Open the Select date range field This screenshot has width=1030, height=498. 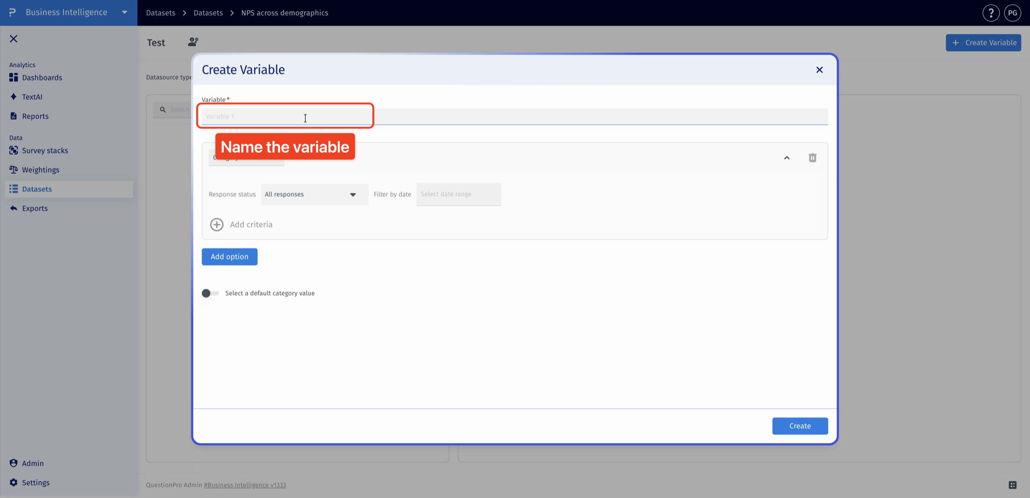pyautogui.click(x=459, y=194)
